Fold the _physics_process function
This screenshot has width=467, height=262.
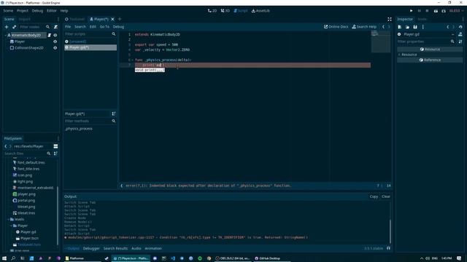click(133, 60)
